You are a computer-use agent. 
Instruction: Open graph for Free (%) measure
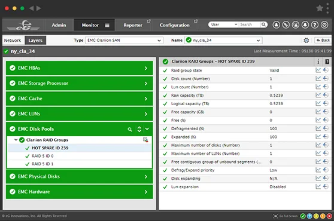(x=318, y=120)
